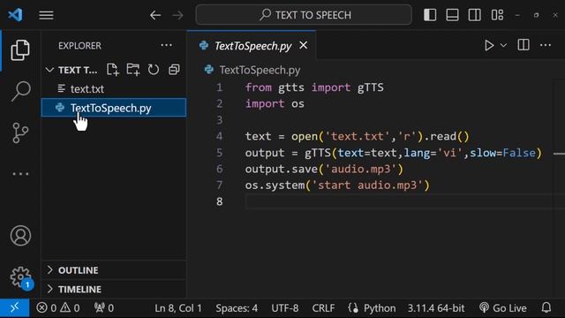
Task: Click 'text.txt' string on line 4
Action: (357, 136)
